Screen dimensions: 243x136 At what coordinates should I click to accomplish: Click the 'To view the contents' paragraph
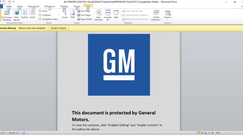pos(117,127)
